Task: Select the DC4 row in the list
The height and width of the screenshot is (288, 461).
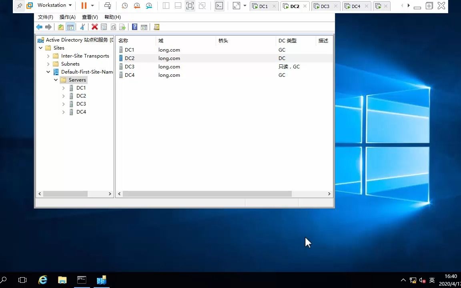Action: click(x=224, y=75)
